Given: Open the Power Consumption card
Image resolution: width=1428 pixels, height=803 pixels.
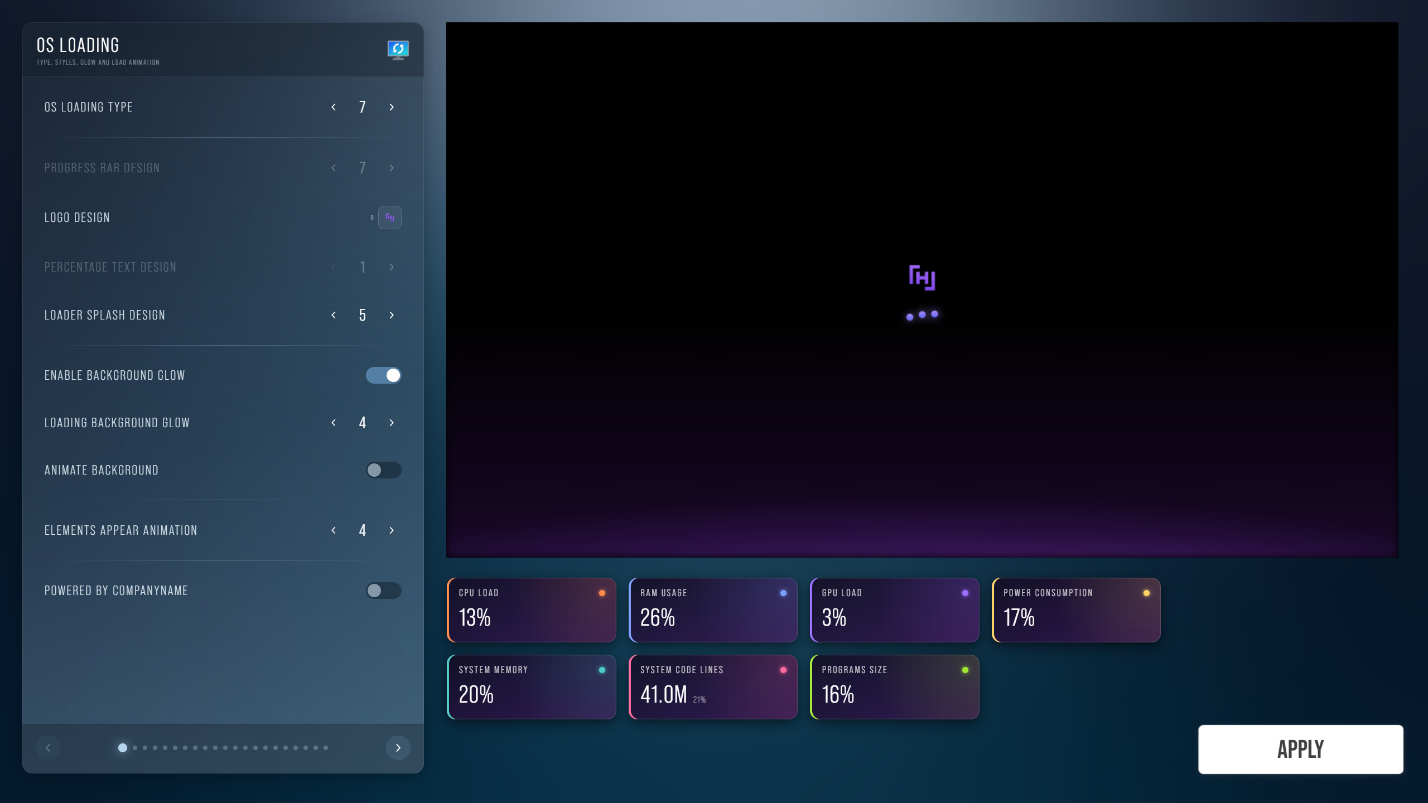Looking at the screenshot, I should pos(1076,610).
